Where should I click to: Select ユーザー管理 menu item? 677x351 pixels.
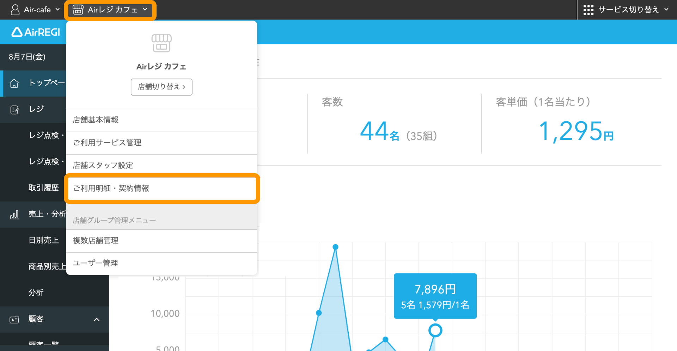(161, 263)
